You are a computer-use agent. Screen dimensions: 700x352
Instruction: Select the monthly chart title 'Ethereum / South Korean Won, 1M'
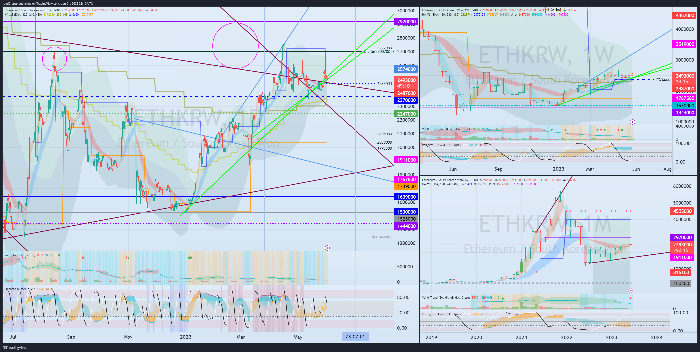446,180
